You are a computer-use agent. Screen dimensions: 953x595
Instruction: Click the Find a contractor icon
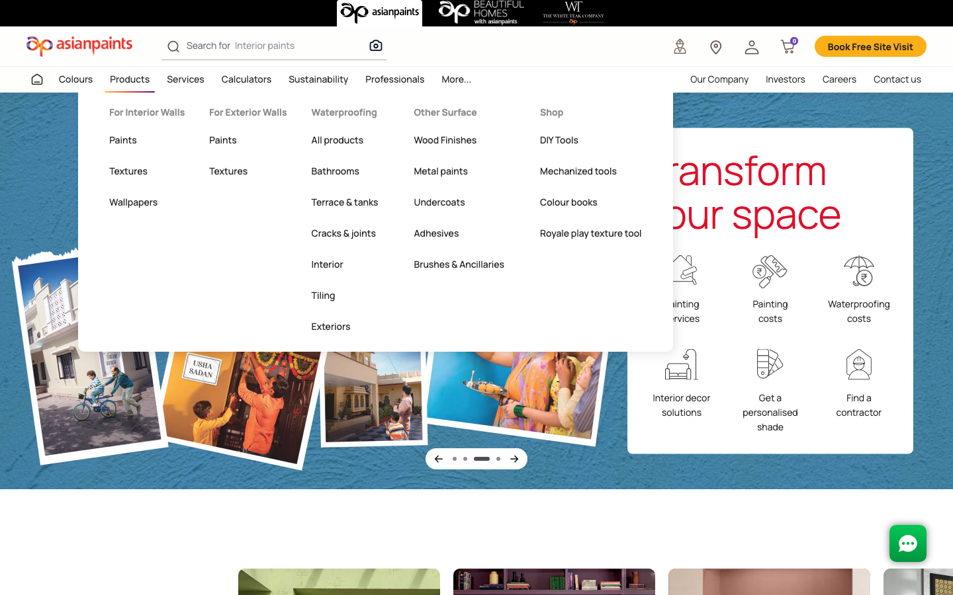858,364
